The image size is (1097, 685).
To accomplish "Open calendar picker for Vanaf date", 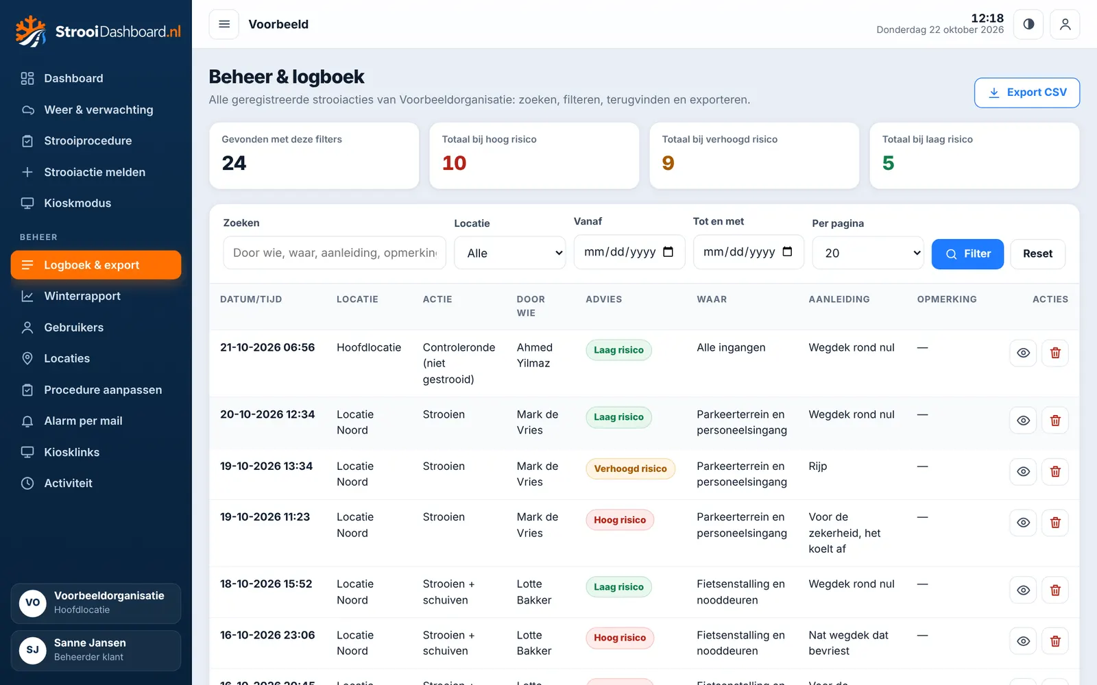I will click(x=668, y=252).
